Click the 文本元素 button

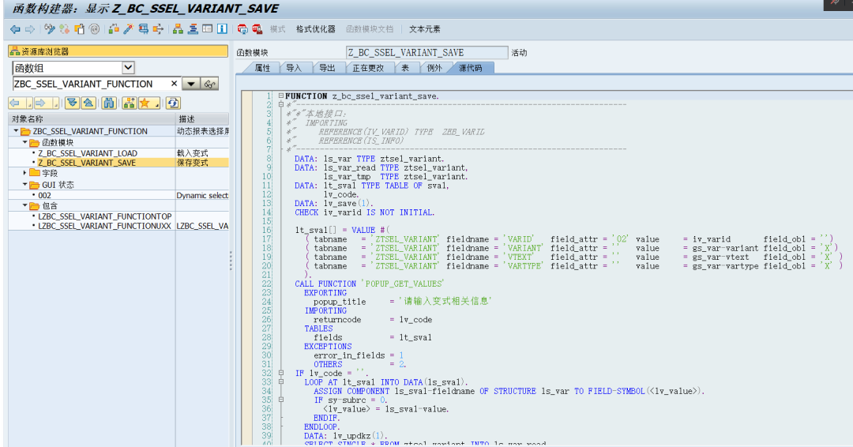tap(425, 29)
